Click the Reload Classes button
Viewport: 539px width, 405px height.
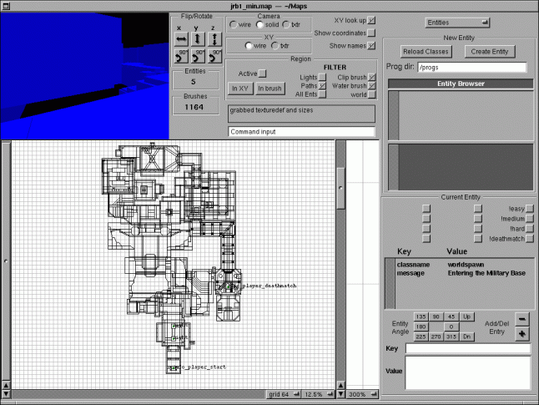[x=426, y=52]
